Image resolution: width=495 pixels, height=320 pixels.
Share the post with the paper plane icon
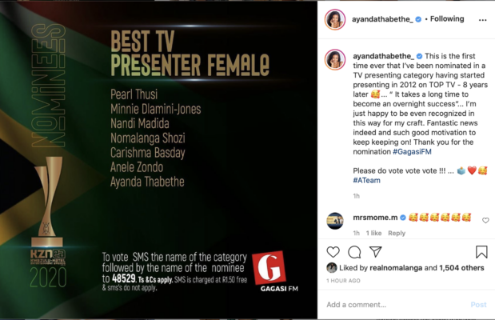pos(376,252)
